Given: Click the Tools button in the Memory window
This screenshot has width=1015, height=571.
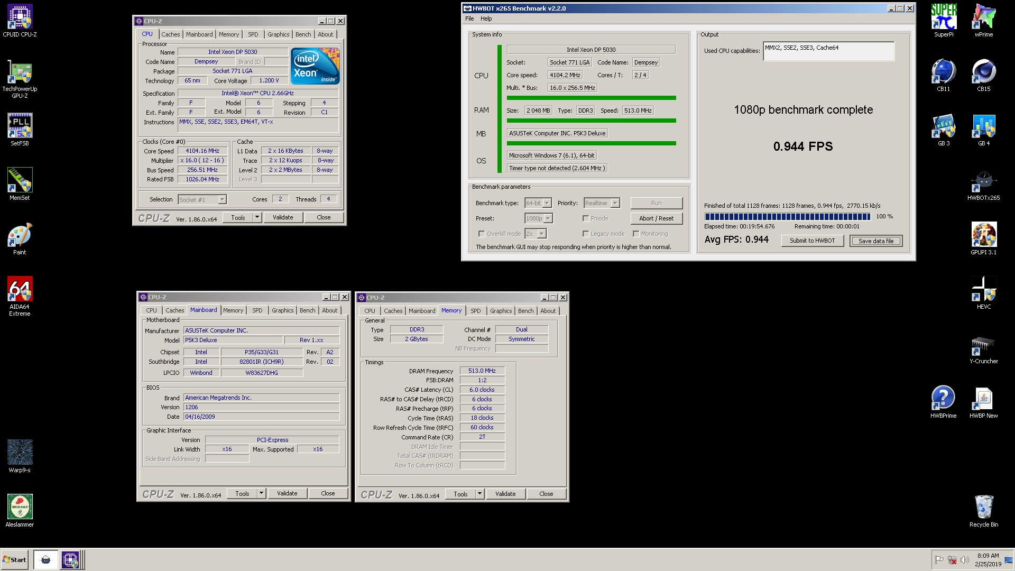Looking at the screenshot, I should [x=460, y=494].
